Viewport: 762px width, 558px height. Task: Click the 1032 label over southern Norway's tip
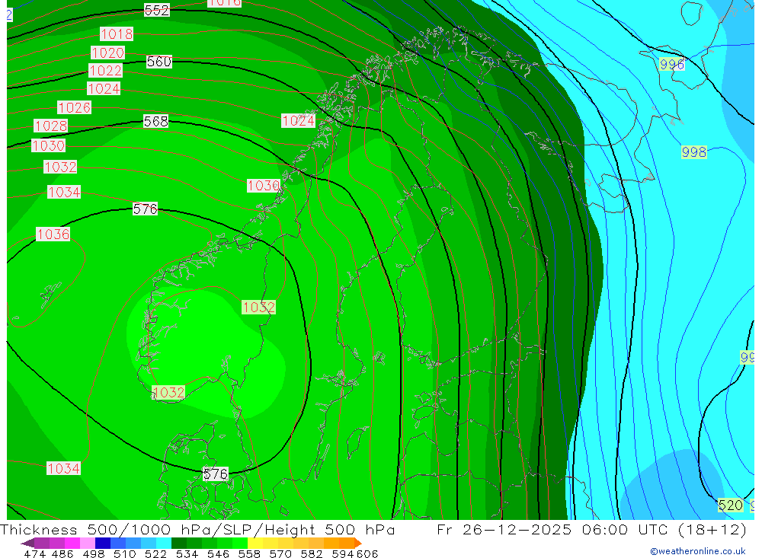point(168,392)
